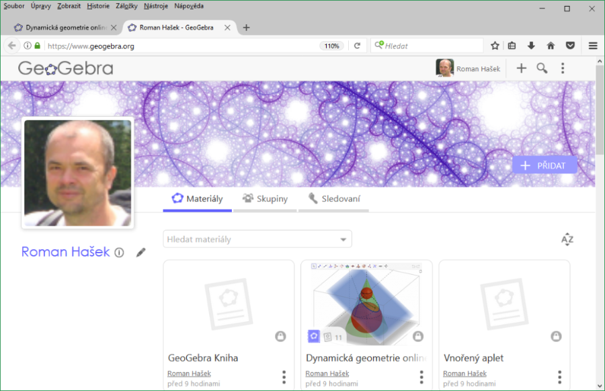Close the Dynamická geometrie online tab

[114, 28]
